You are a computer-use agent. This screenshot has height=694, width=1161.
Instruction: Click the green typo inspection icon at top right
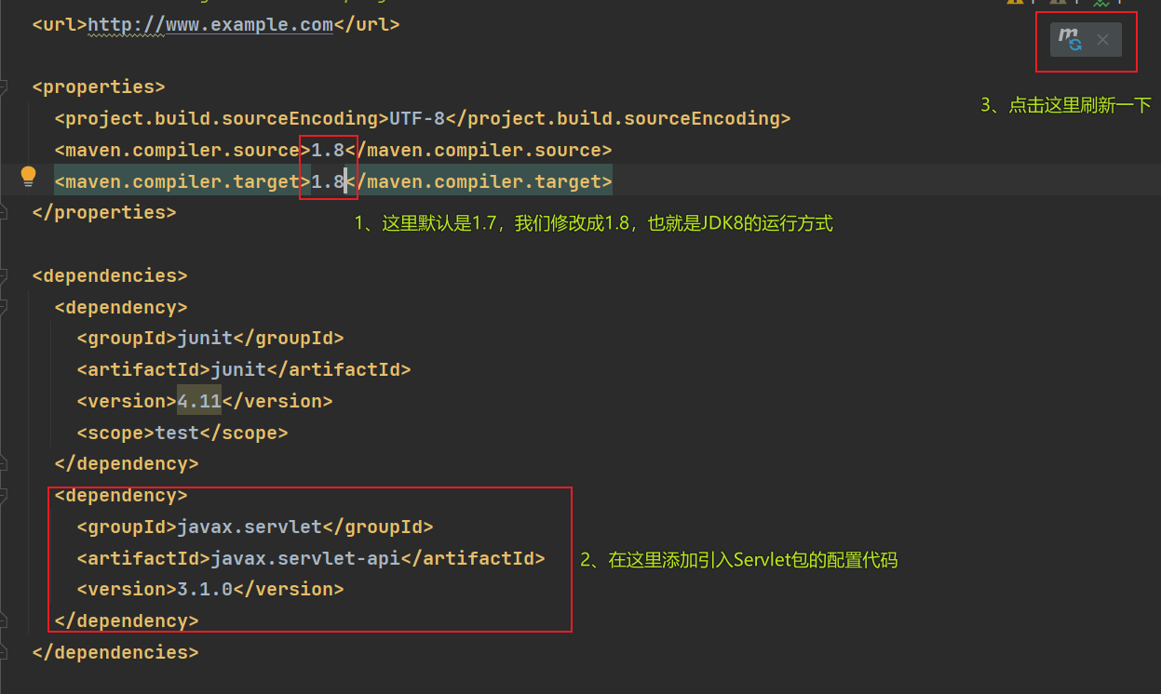pyautogui.click(x=1101, y=3)
